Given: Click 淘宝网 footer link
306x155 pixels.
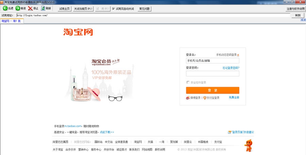Looking at the screenshot, I should coord(138,142).
